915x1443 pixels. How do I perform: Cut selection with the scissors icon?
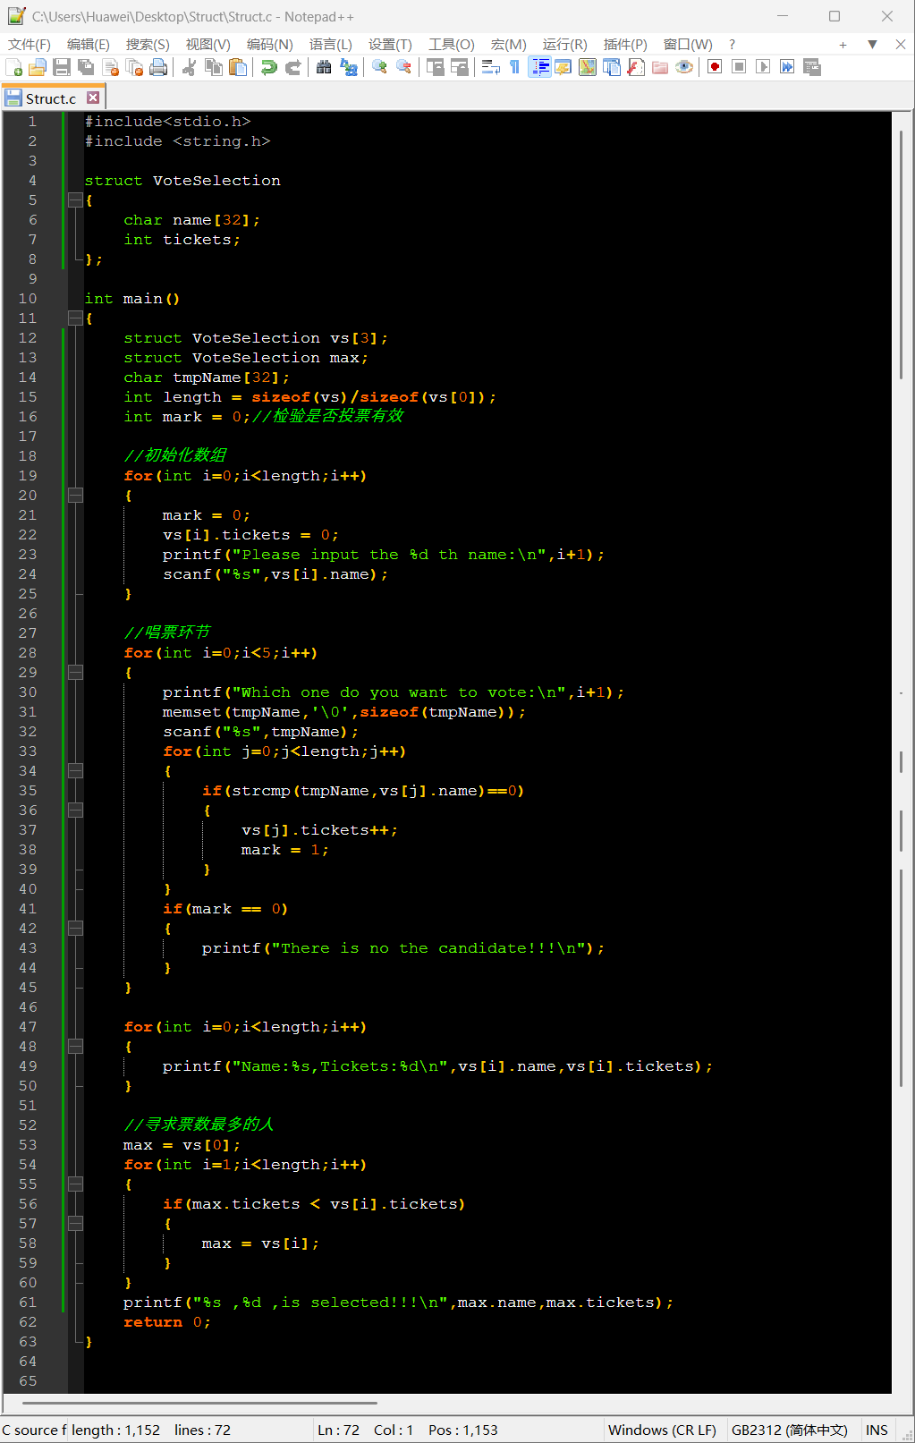[x=189, y=67]
